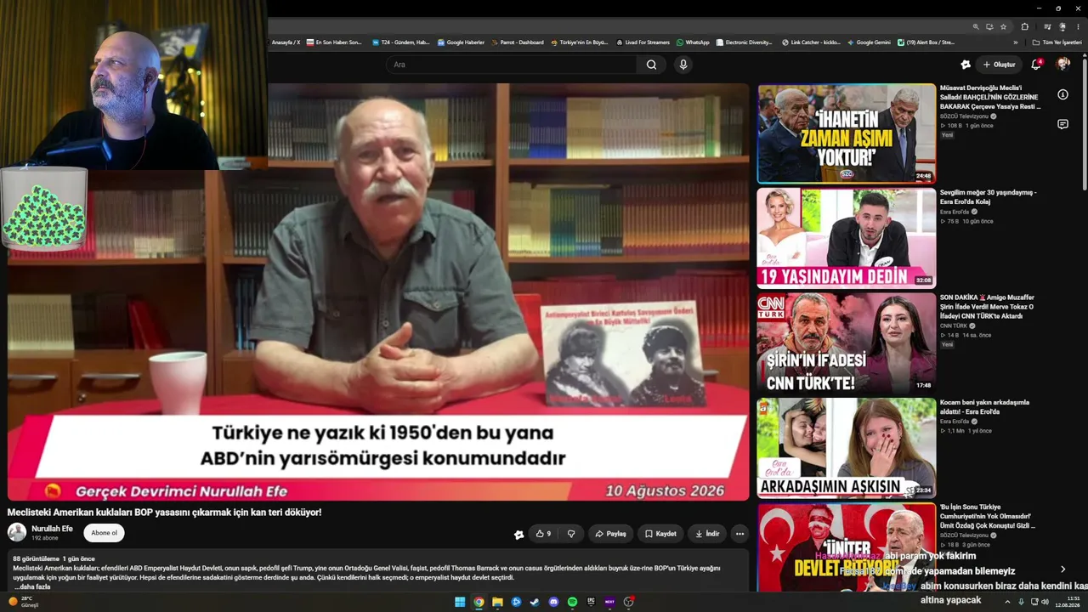Open video info panel icon
The image size is (1088, 612).
(x=1062, y=94)
